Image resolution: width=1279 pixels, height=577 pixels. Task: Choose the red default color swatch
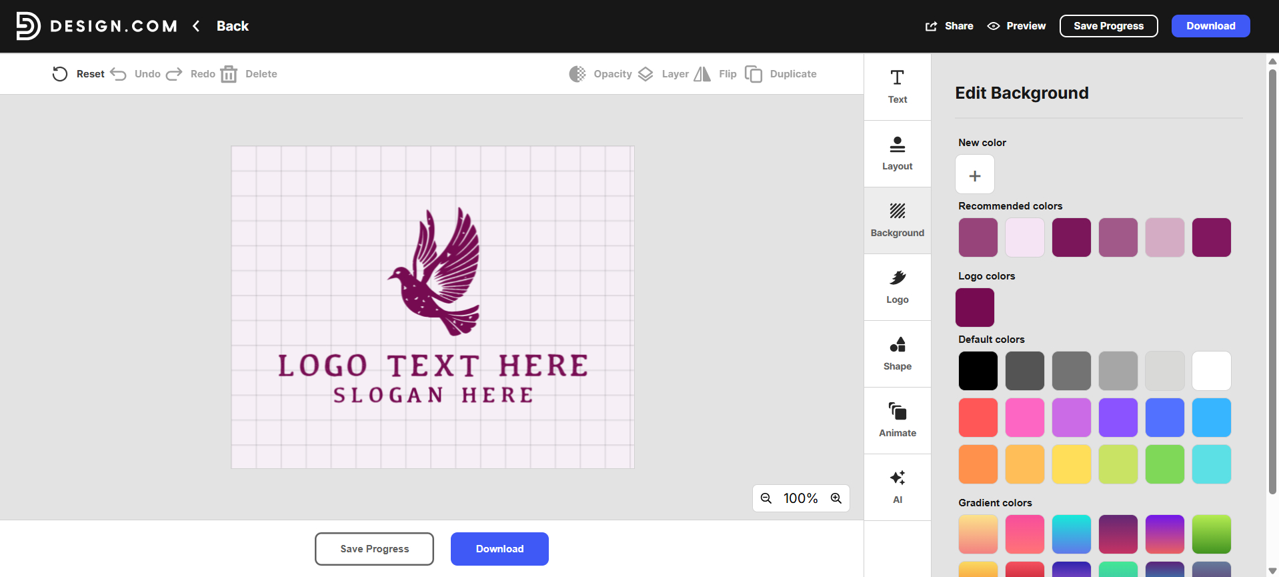point(978,418)
